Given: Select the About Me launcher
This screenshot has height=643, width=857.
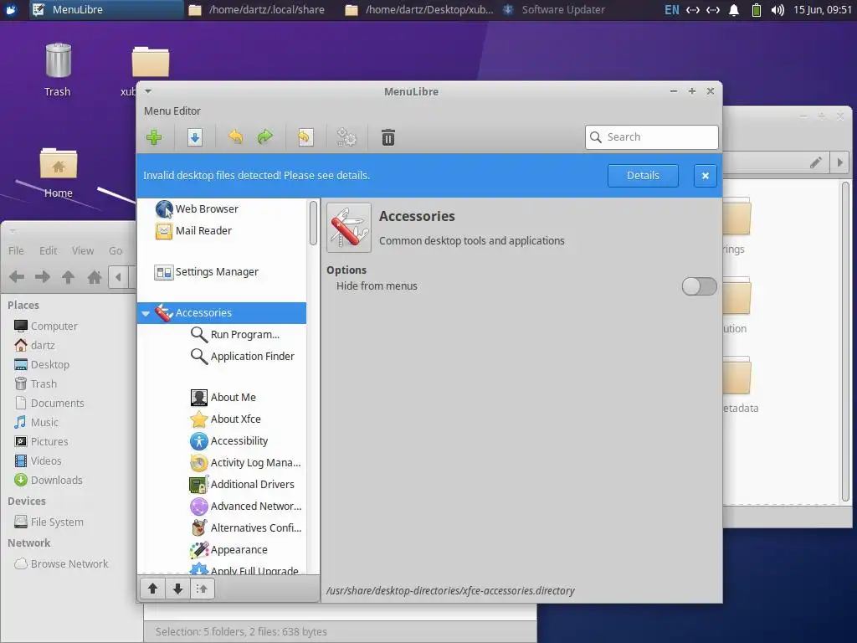Looking at the screenshot, I should 221,397.
